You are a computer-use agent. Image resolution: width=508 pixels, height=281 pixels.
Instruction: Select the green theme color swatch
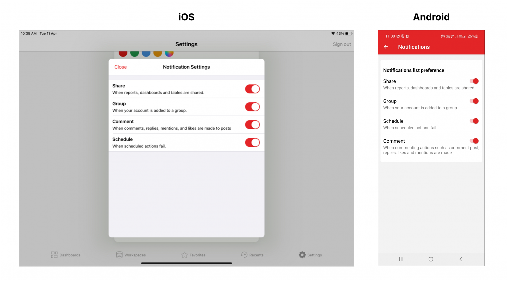(x=135, y=53)
